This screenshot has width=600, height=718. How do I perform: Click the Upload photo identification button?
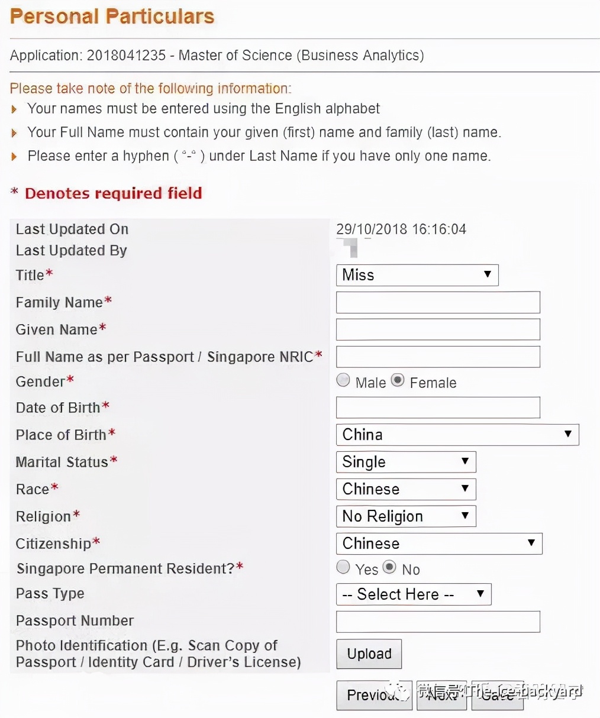click(x=369, y=654)
